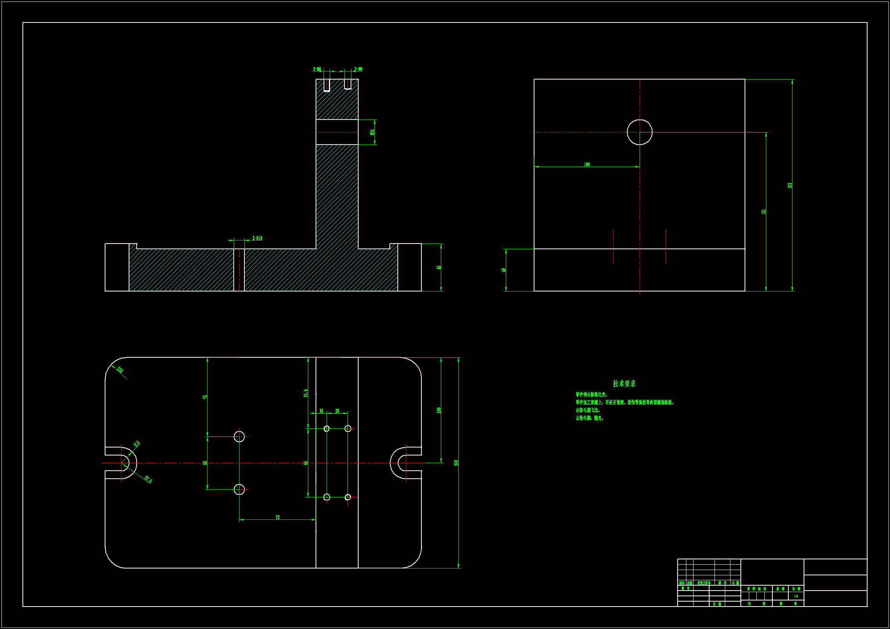Image resolution: width=890 pixels, height=629 pixels.
Task: Pick the 200 overall height dimension in top view
Action: (x=456, y=463)
